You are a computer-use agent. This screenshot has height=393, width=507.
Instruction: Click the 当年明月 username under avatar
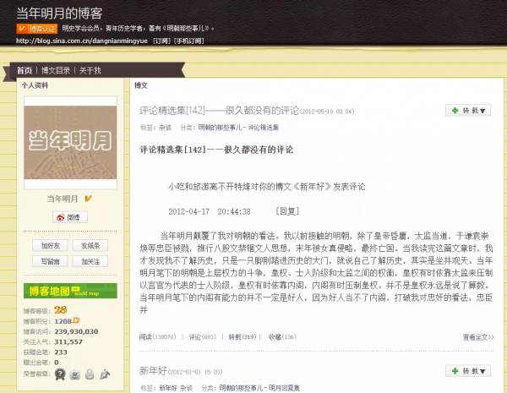click(63, 199)
